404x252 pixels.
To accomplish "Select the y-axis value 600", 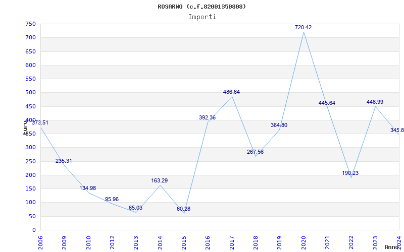I will click(30, 65).
